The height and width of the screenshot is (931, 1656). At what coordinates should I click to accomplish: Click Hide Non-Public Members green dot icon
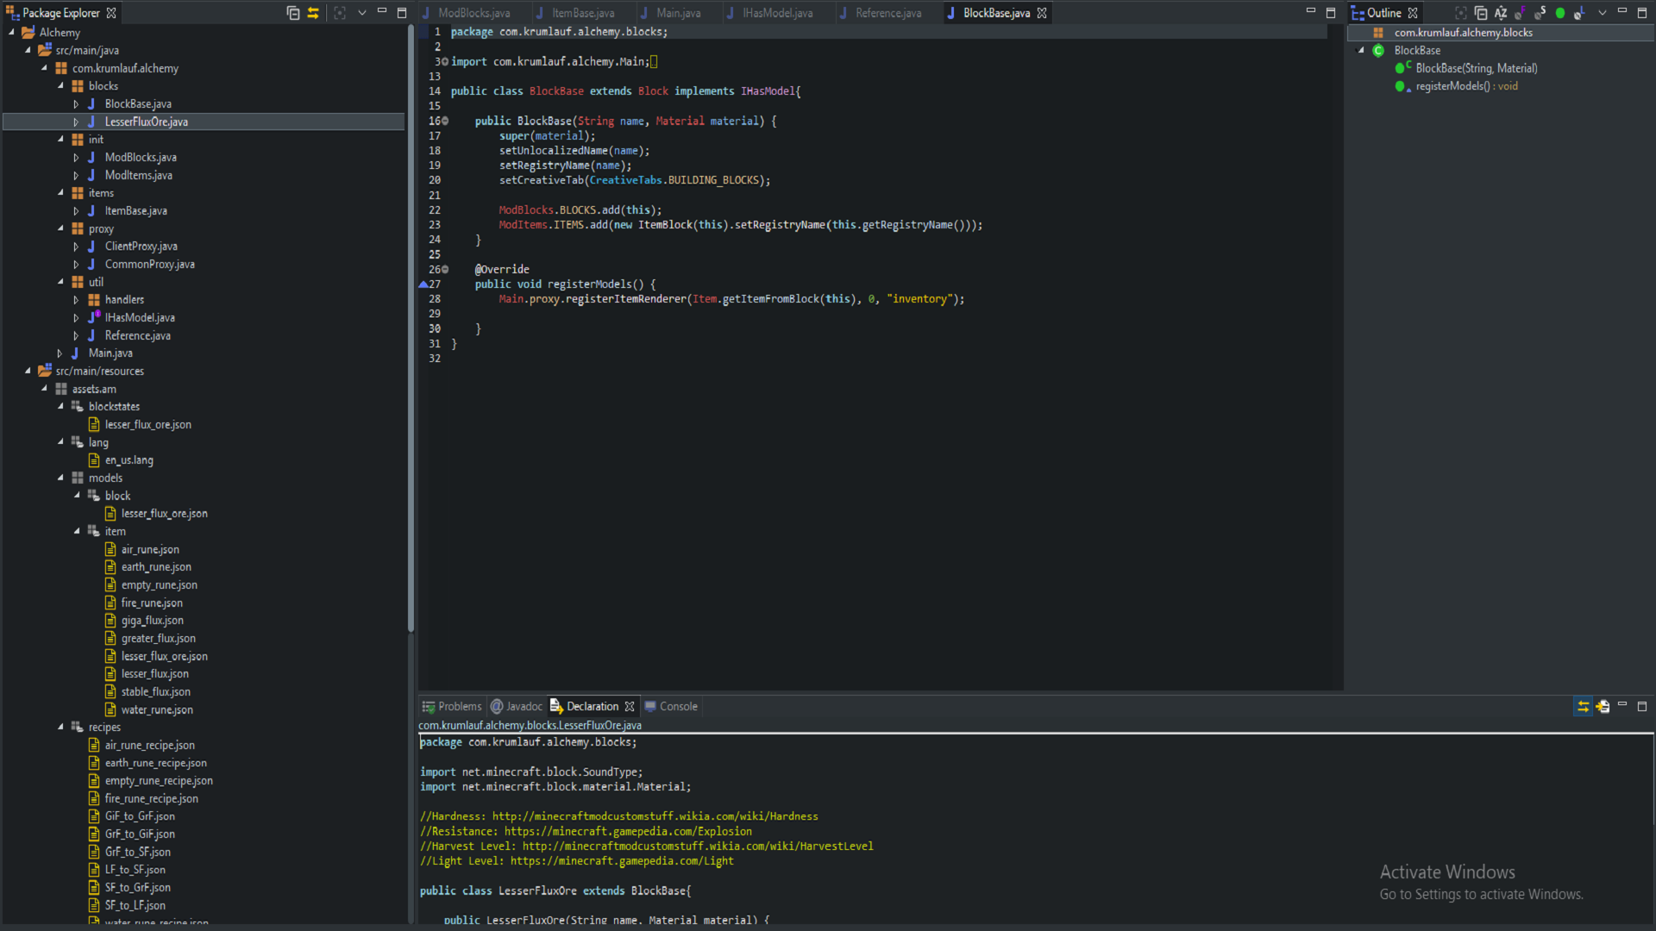coord(1560,13)
